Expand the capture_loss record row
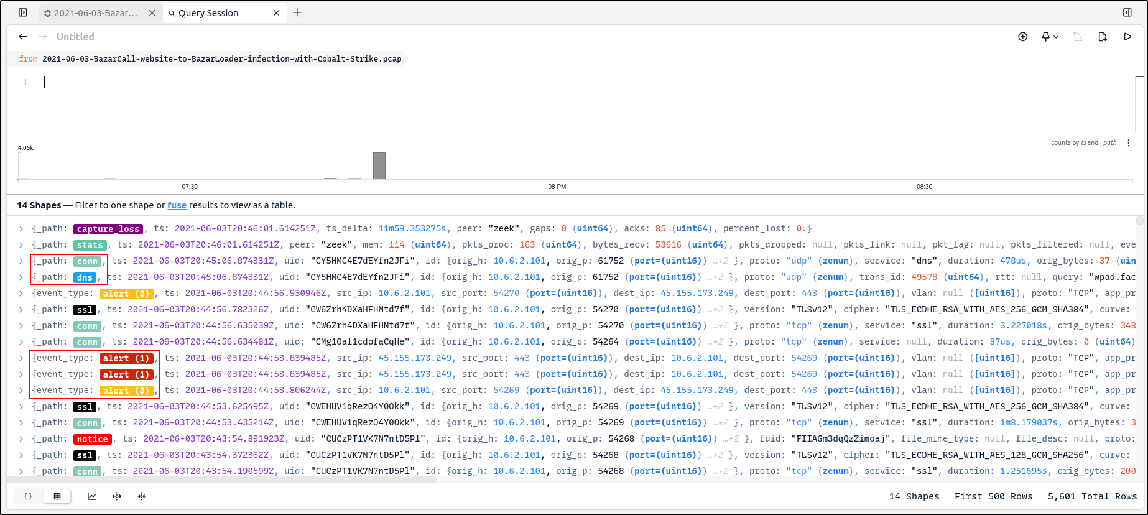1148x515 pixels. (x=21, y=229)
